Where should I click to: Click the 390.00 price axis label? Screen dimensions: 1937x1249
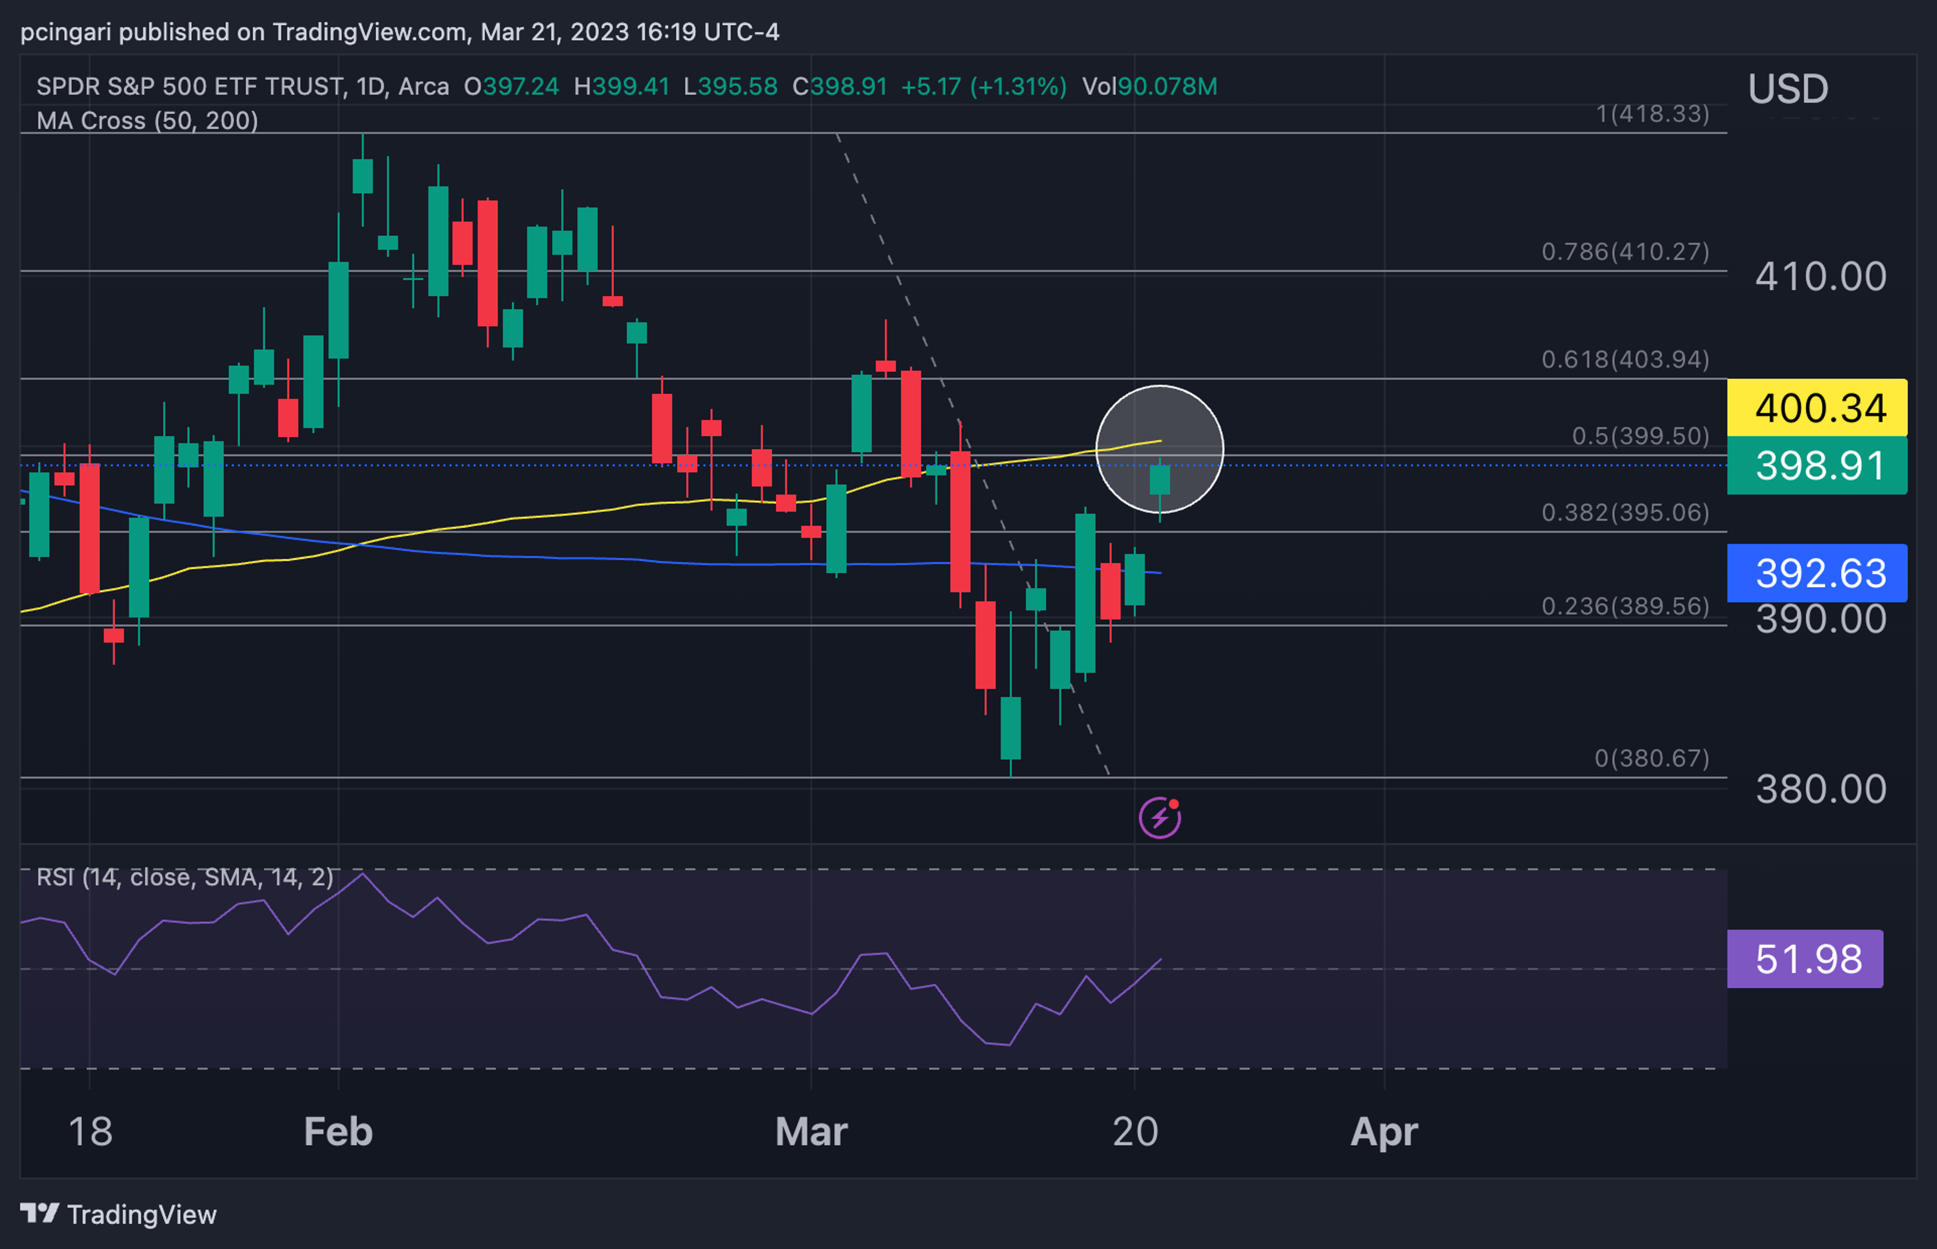1821,620
